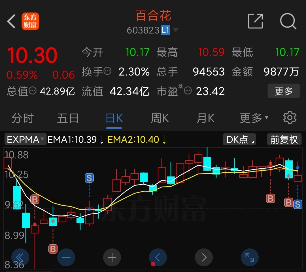Tap the blue S marker at chart top
Viewport: 306px width, 272px height.
click(89, 178)
